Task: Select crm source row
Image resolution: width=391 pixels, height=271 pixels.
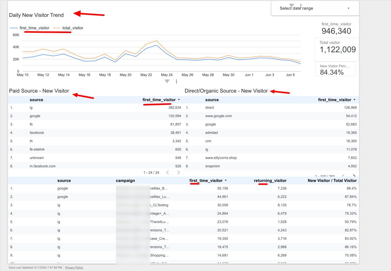Action: tap(271, 141)
